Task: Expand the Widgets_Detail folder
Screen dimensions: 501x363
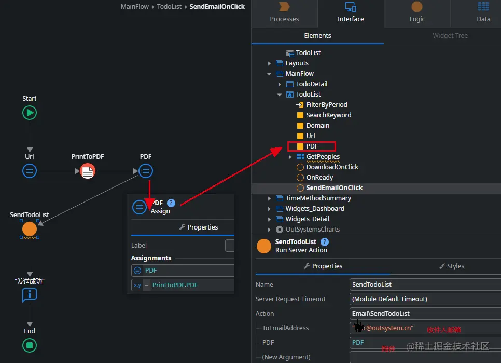Action: [269, 219]
